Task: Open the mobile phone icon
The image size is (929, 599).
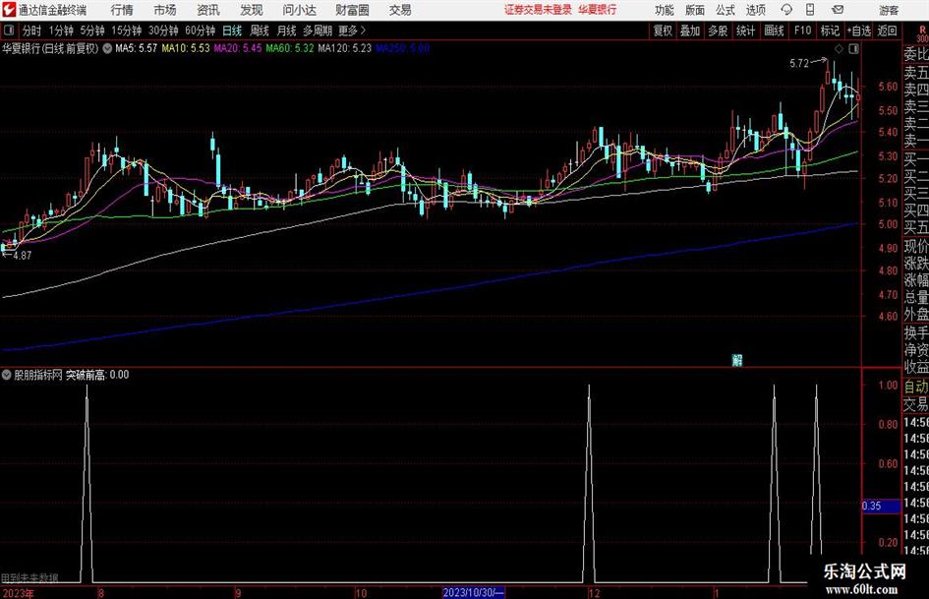Action: pyautogui.click(x=810, y=10)
